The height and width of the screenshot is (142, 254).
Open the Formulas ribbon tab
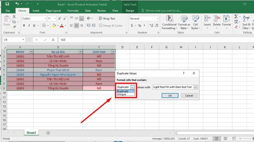(73, 10)
